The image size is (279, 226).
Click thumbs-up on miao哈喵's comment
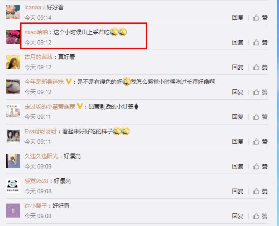[x=260, y=43]
